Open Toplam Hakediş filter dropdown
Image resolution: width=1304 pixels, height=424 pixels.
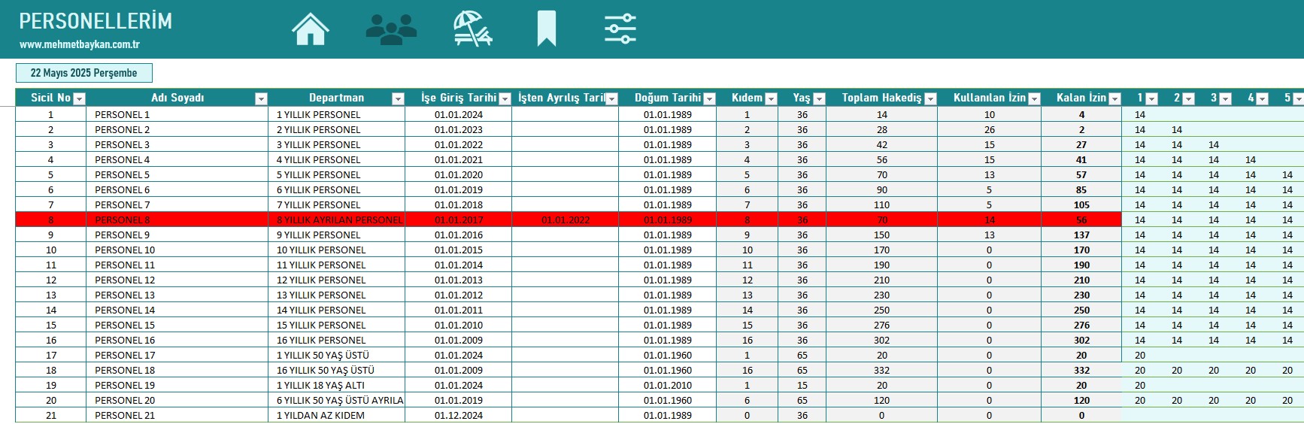click(x=930, y=98)
